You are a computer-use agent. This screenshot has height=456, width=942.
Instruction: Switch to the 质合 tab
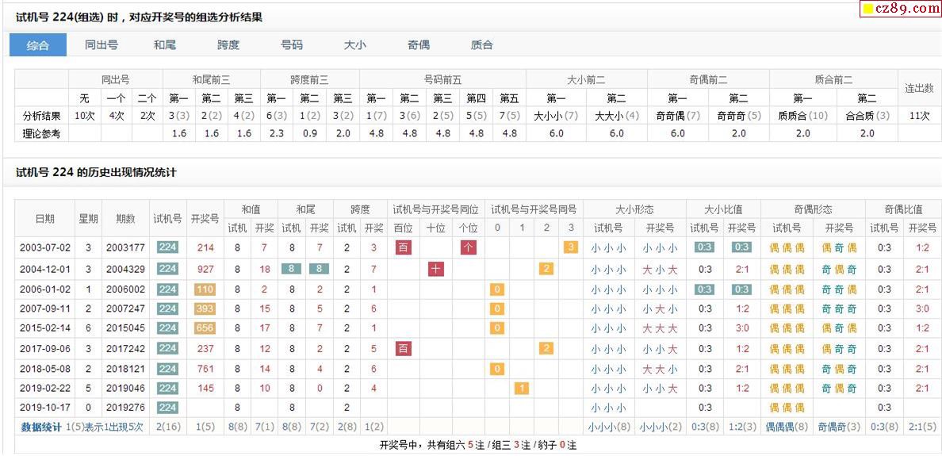tap(482, 45)
